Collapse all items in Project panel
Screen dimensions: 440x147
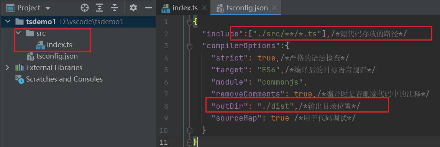[x=114, y=8]
